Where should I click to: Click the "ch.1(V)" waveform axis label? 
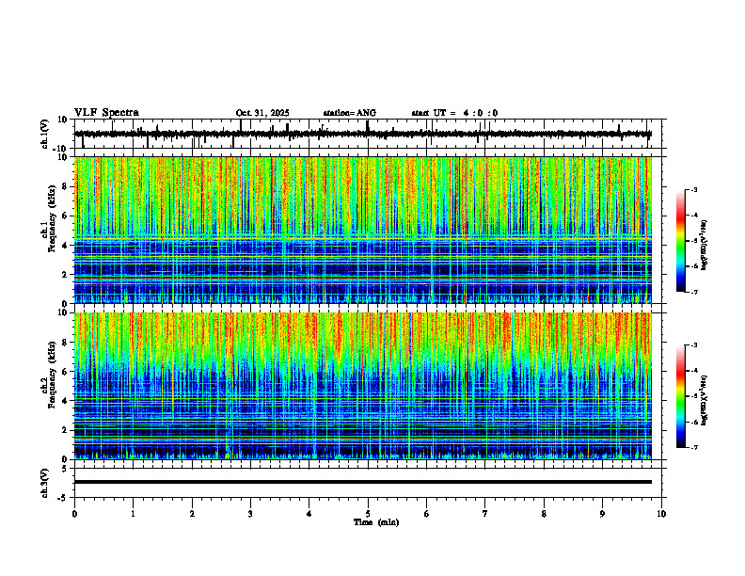(45, 134)
